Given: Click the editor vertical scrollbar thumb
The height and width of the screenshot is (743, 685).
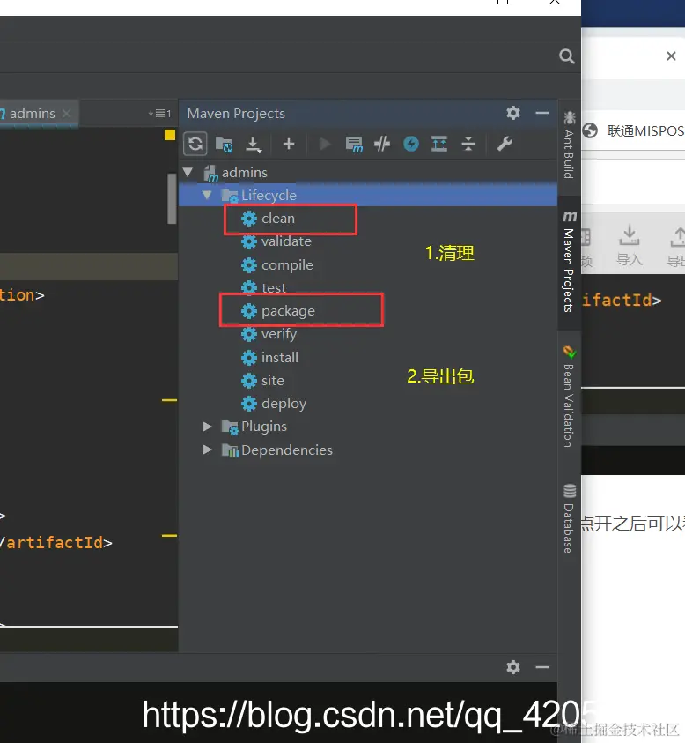Looking at the screenshot, I should (x=172, y=198).
